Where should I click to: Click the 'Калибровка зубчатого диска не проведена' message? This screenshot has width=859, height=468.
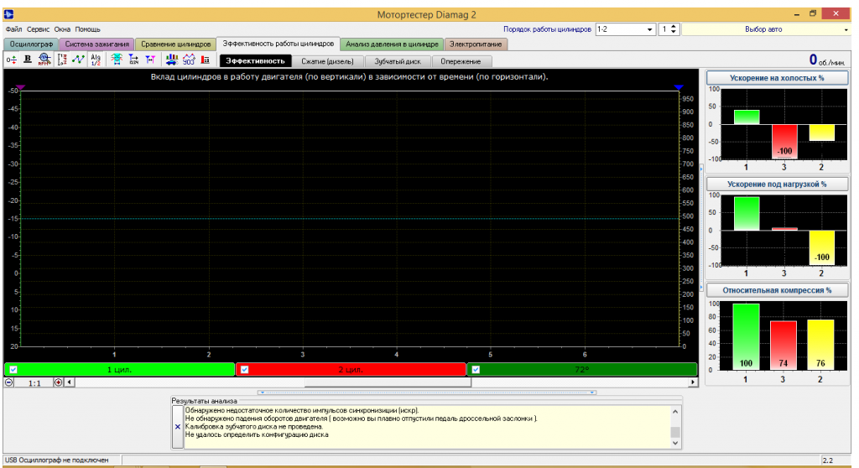pos(254,426)
